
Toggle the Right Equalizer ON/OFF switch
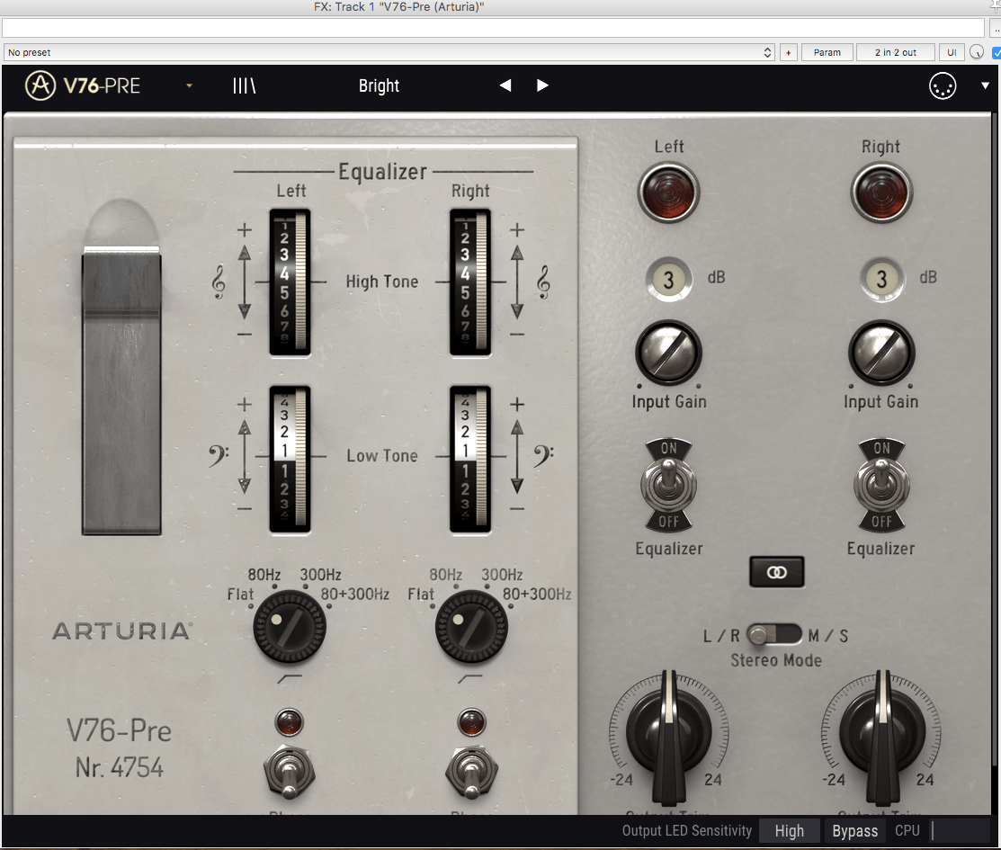[881, 486]
